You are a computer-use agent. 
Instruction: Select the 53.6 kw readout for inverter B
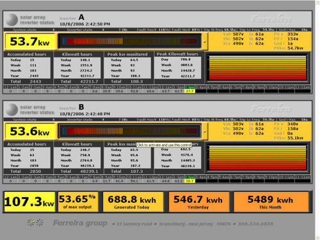30,131
